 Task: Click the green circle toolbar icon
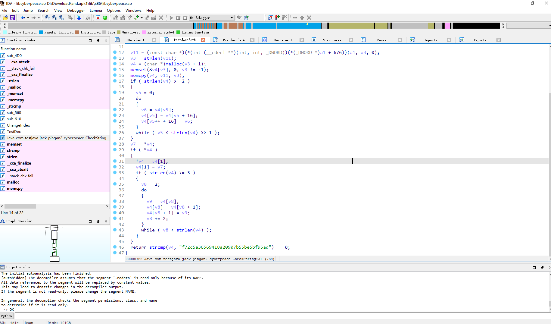point(105,18)
